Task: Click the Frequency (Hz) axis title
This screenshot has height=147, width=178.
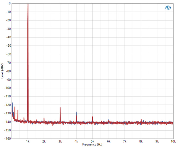Action: pyautogui.click(x=92, y=145)
